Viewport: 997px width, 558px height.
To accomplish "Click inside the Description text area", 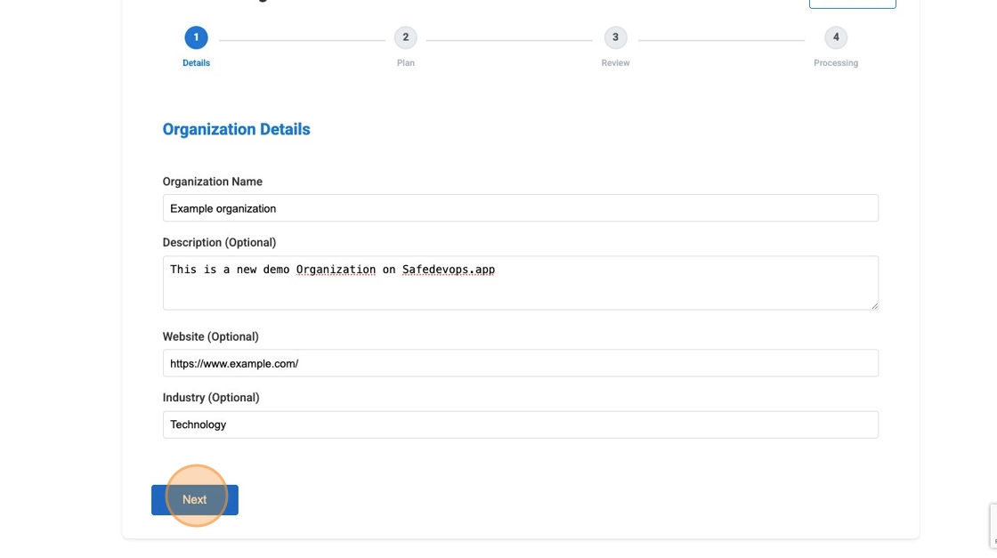I will [520, 280].
